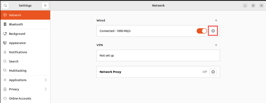Open the hamburger menu in Settings header
This screenshot has width=266, height=103.
tap(45, 5)
